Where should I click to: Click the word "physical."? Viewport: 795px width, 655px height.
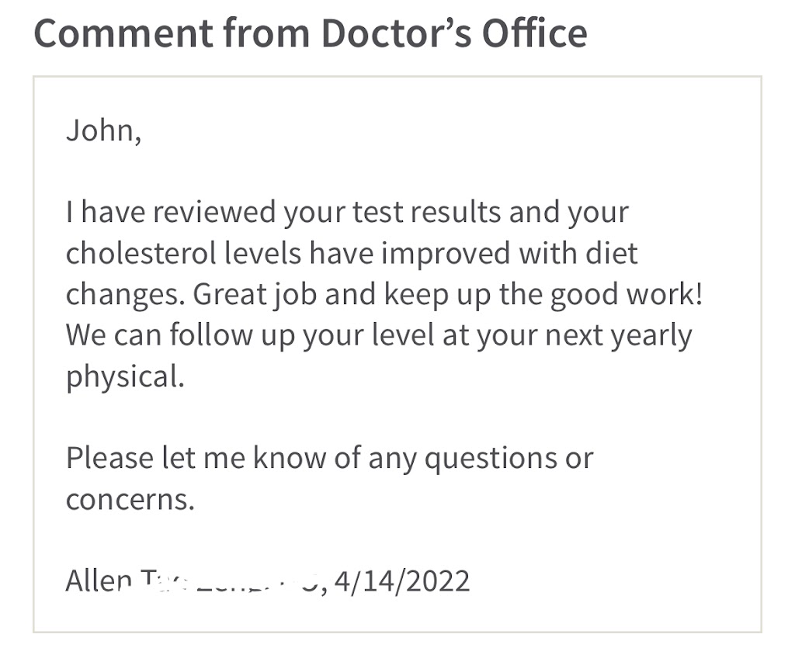(125, 377)
